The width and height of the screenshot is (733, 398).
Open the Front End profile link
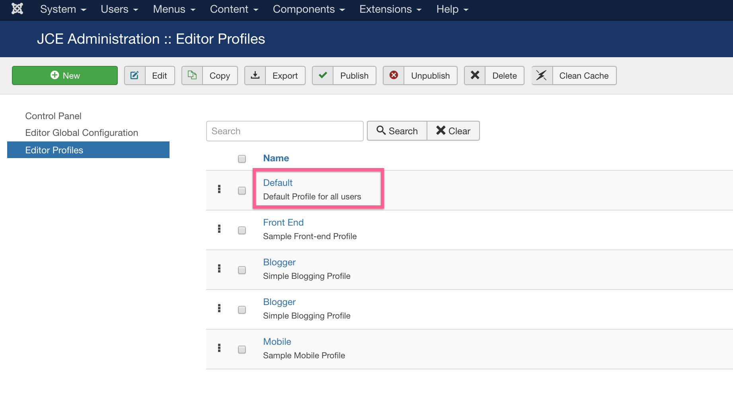283,222
